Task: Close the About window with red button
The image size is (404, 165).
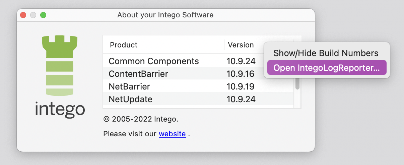Action: (x=23, y=15)
